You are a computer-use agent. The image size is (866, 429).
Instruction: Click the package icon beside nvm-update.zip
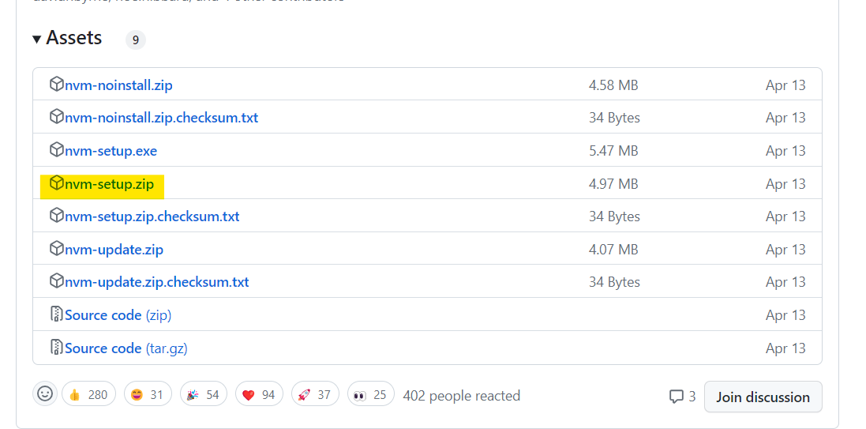pyautogui.click(x=56, y=249)
